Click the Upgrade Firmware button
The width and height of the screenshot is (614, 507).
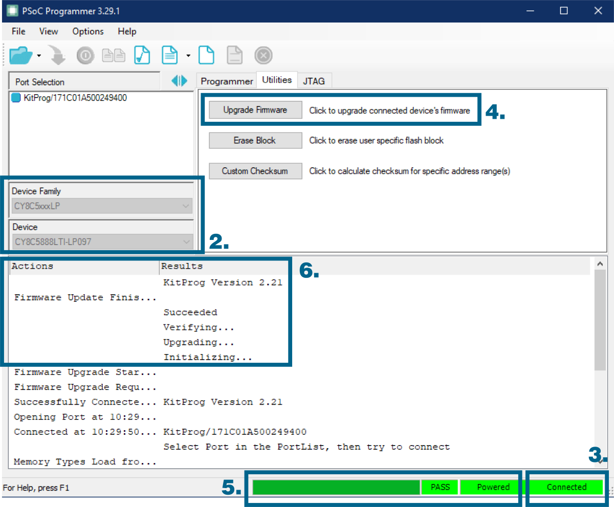tap(255, 110)
